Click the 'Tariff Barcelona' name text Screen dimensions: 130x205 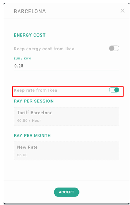[x=35, y=113]
